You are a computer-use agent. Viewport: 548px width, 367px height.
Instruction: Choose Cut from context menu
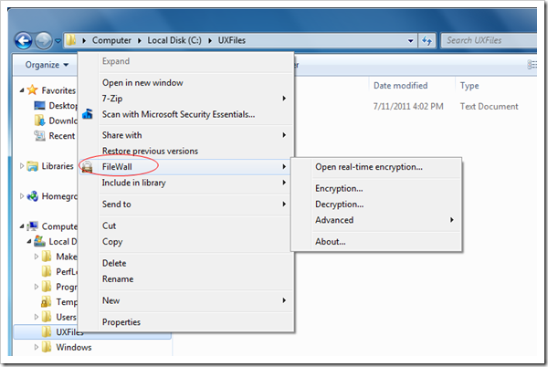(185, 225)
